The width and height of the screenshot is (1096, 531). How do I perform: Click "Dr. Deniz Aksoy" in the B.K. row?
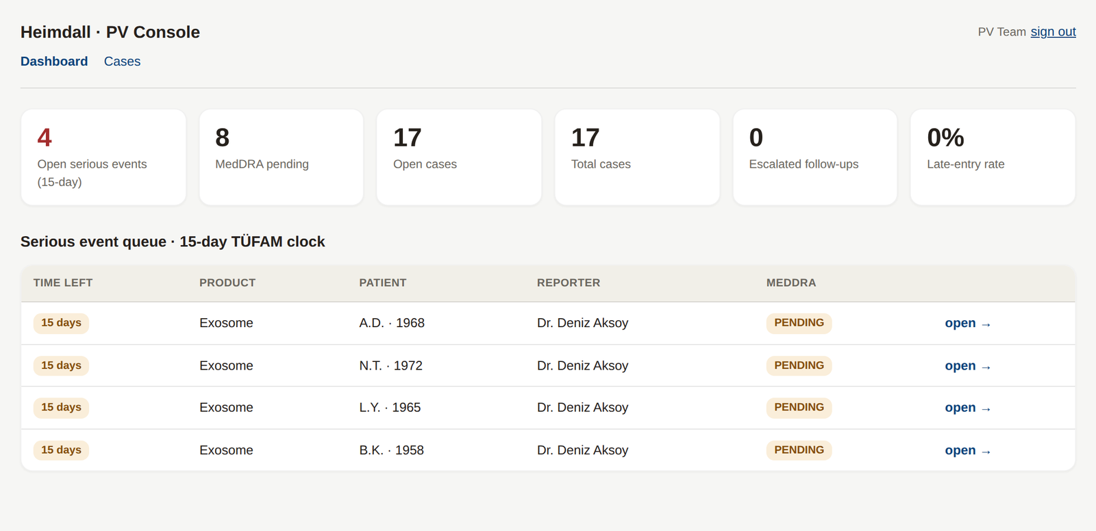click(582, 450)
